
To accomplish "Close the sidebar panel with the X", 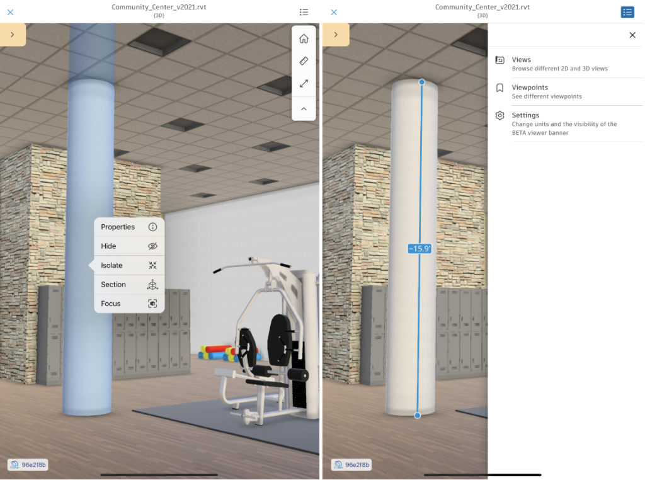I will [632, 35].
